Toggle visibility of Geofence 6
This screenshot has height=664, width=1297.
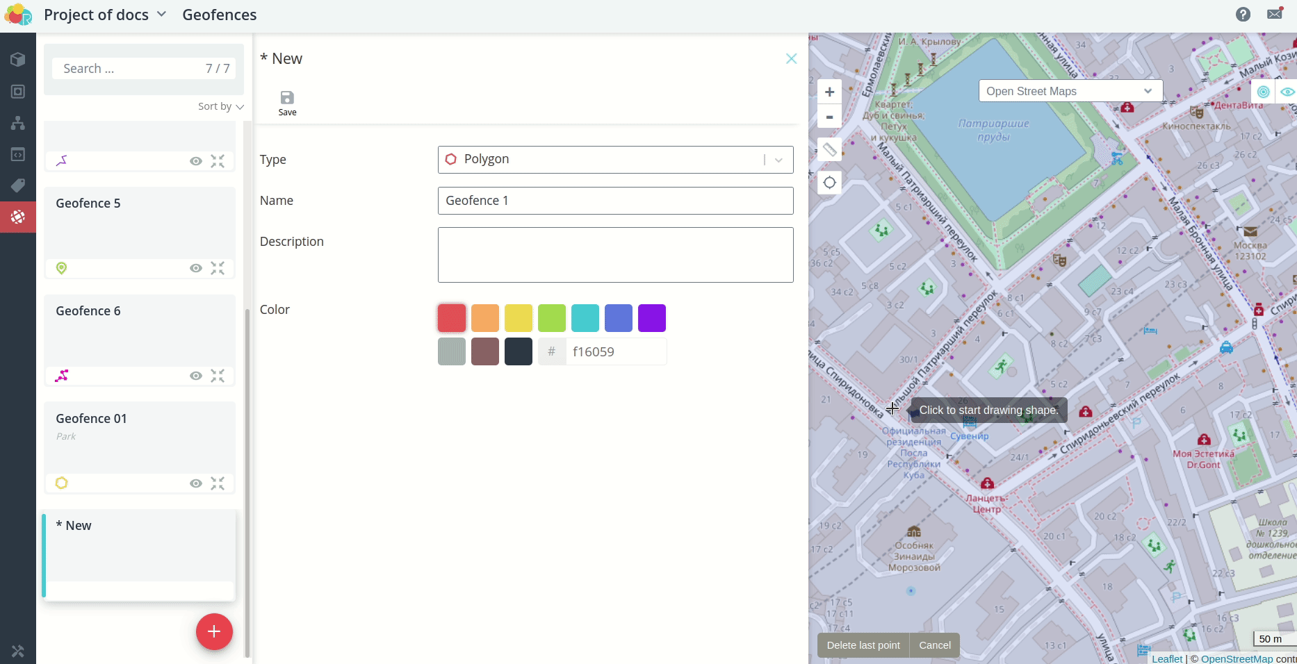(x=196, y=376)
